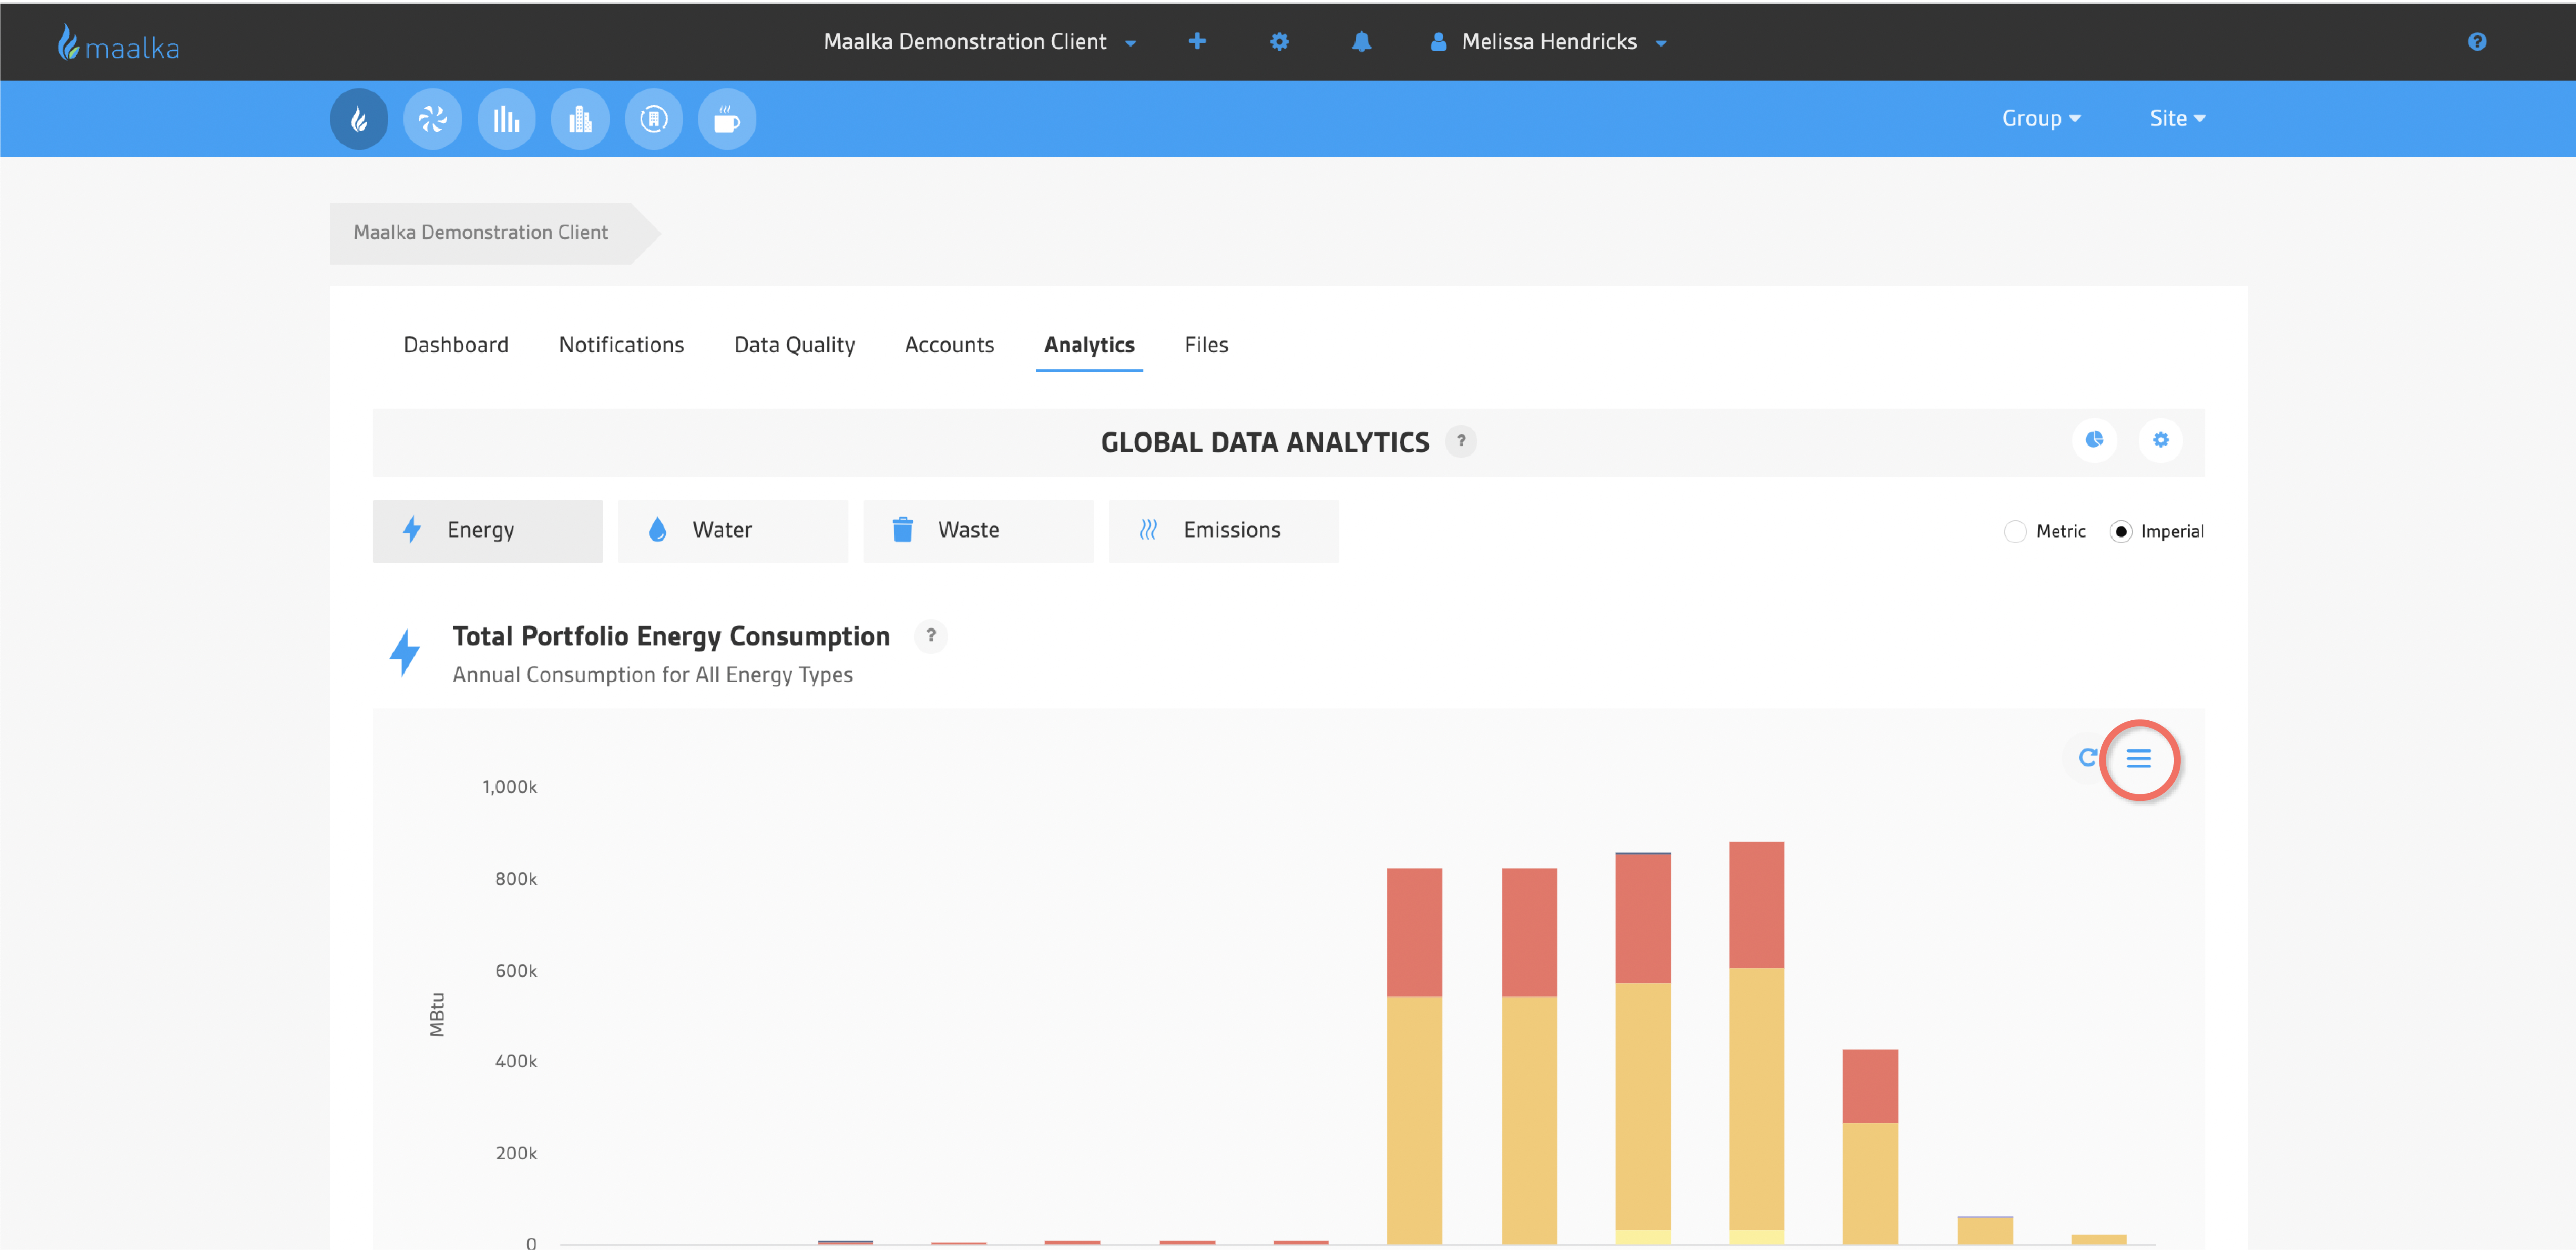
Task: Select the coffee cup icon in toolbar
Action: tap(727, 119)
